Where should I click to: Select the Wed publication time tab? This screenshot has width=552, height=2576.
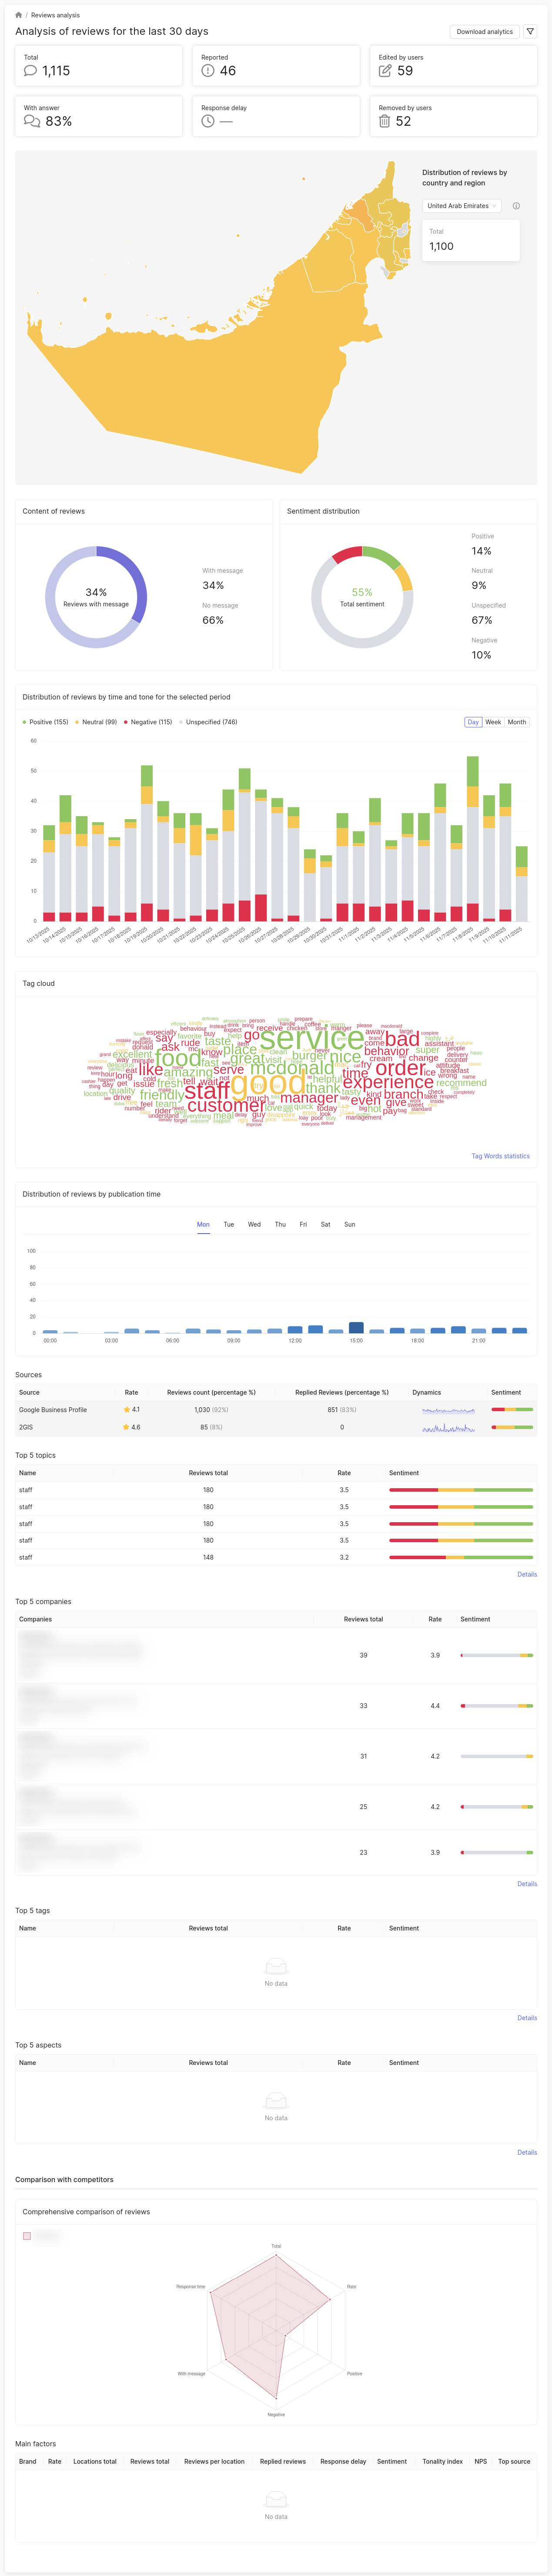(x=254, y=1224)
